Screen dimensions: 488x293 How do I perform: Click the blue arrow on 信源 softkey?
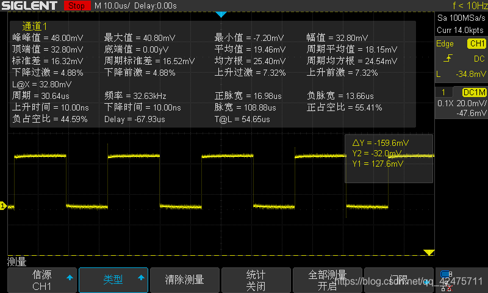(70, 277)
